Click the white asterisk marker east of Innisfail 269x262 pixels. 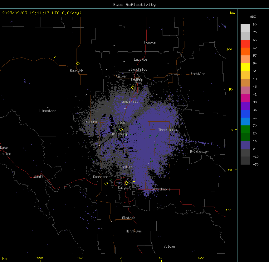(x=157, y=94)
